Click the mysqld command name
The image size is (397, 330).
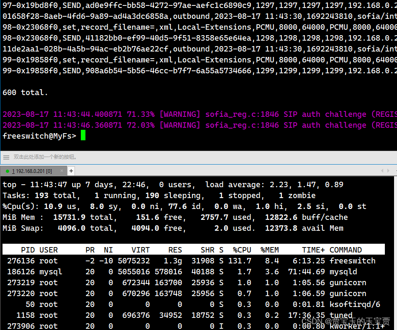point(343,272)
